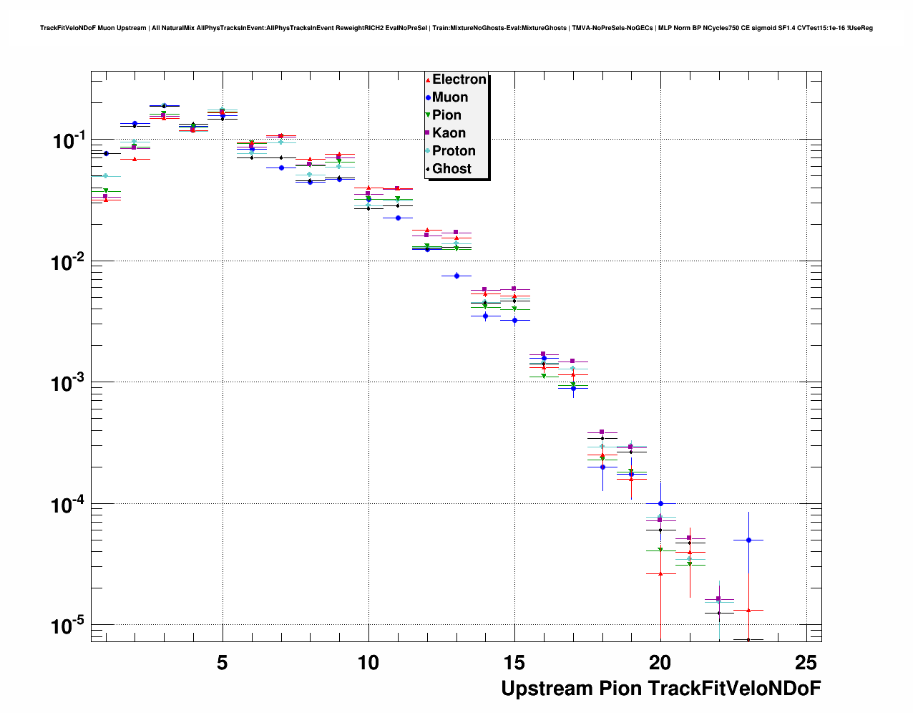Click the x-axis tick label 10
913x713 pixels.
click(x=368, y=663)
